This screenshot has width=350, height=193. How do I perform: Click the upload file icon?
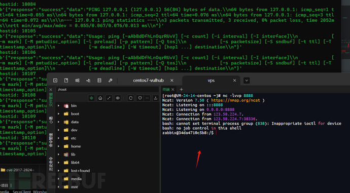[x=156, y=98]
